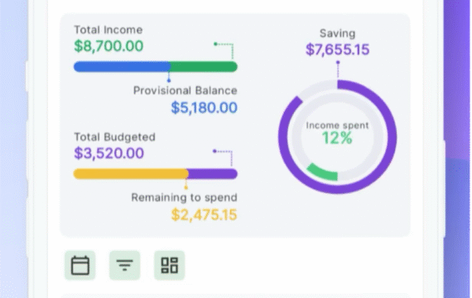This screenshot has width=472, height=298.
Task: Select the Remaining to spend value $2,475.15
Action: (204, 214)
